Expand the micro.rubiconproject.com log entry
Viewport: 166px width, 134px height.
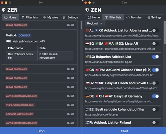pos(39,105)
